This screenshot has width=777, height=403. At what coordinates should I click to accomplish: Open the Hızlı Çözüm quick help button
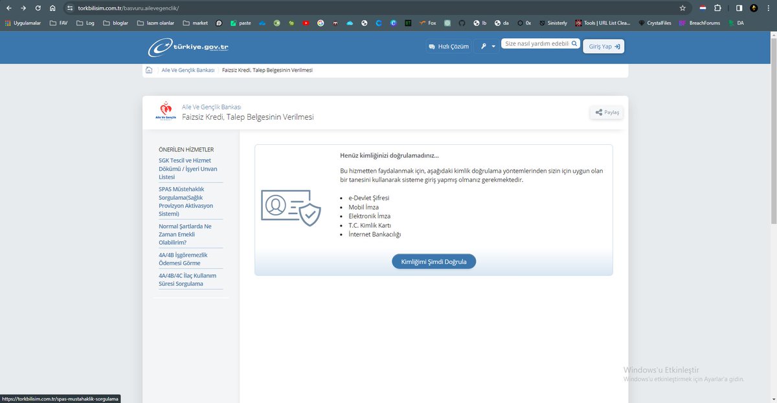coord(448,47)
